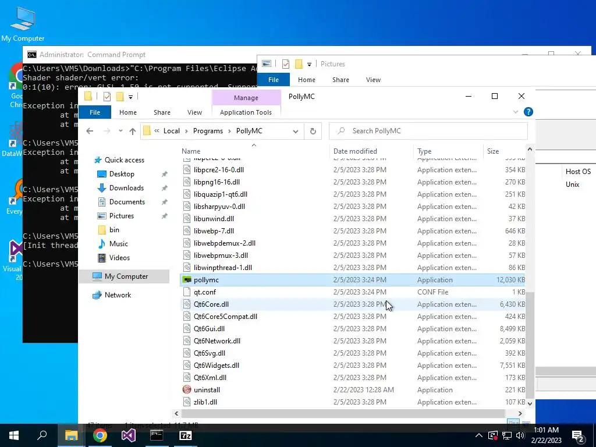596x447 pixels.
Task: Expand the address bar history dropdown
Action: (295, 131)
